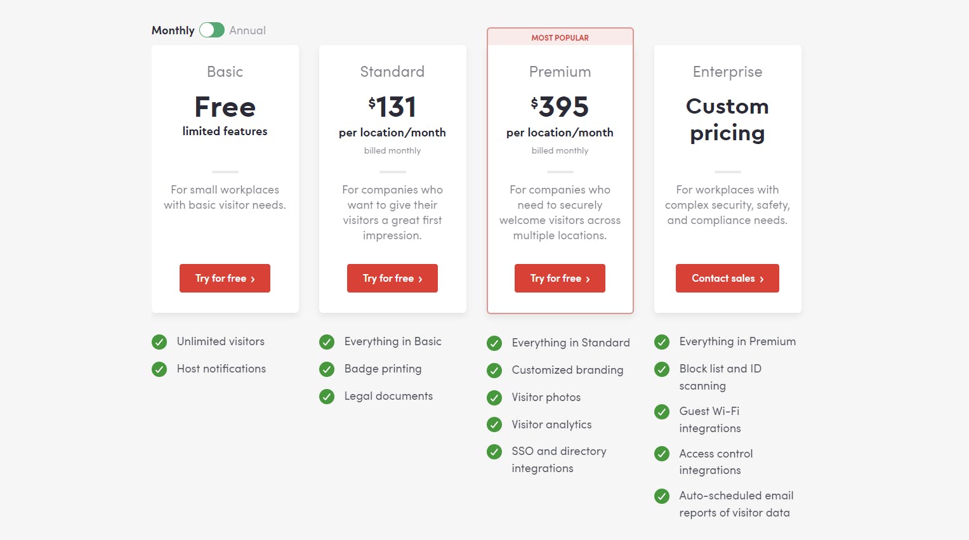
Task: Click Try for free under Basic plan
Action: tap(225, 279)
